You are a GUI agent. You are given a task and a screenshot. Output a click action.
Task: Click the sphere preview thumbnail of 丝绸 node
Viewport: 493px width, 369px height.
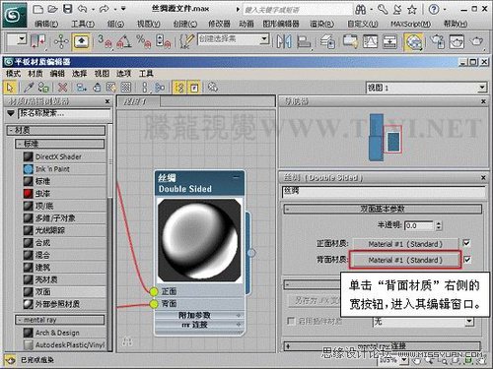click(x=199, y=240)
